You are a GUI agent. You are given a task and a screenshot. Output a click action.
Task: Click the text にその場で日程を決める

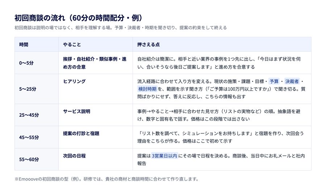coord(204,156)
